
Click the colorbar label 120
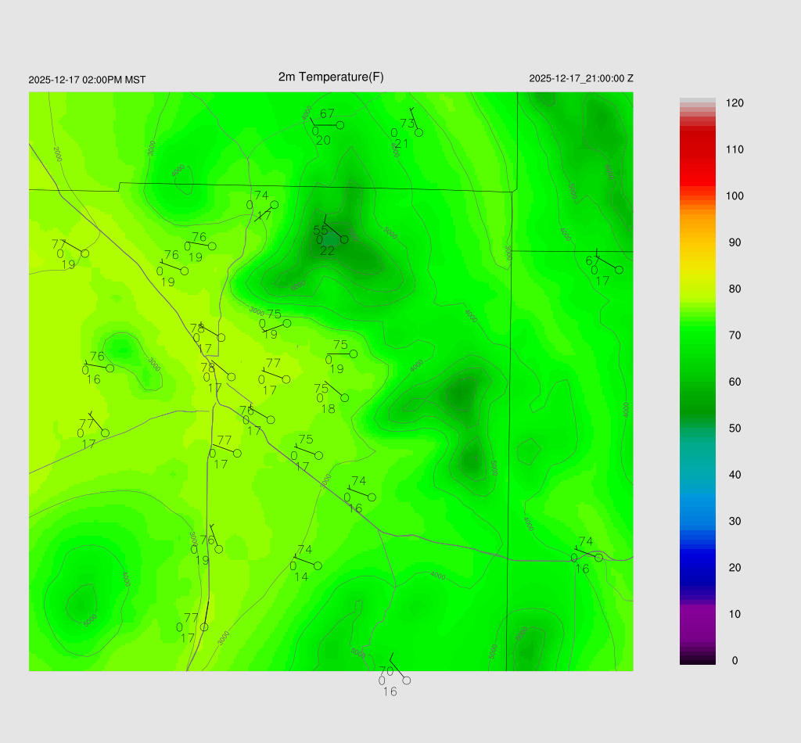point(735,103)
